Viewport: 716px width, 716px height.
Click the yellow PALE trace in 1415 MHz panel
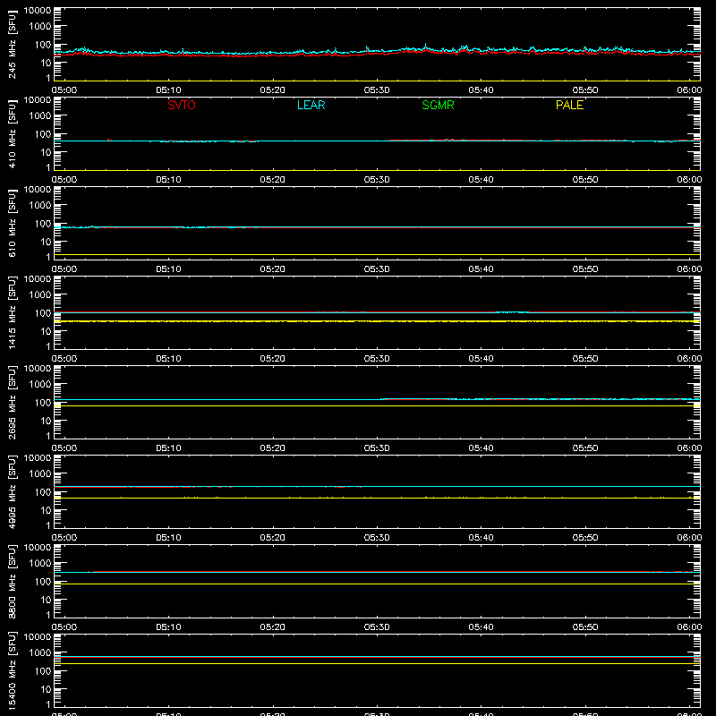(x=377, y=321)
